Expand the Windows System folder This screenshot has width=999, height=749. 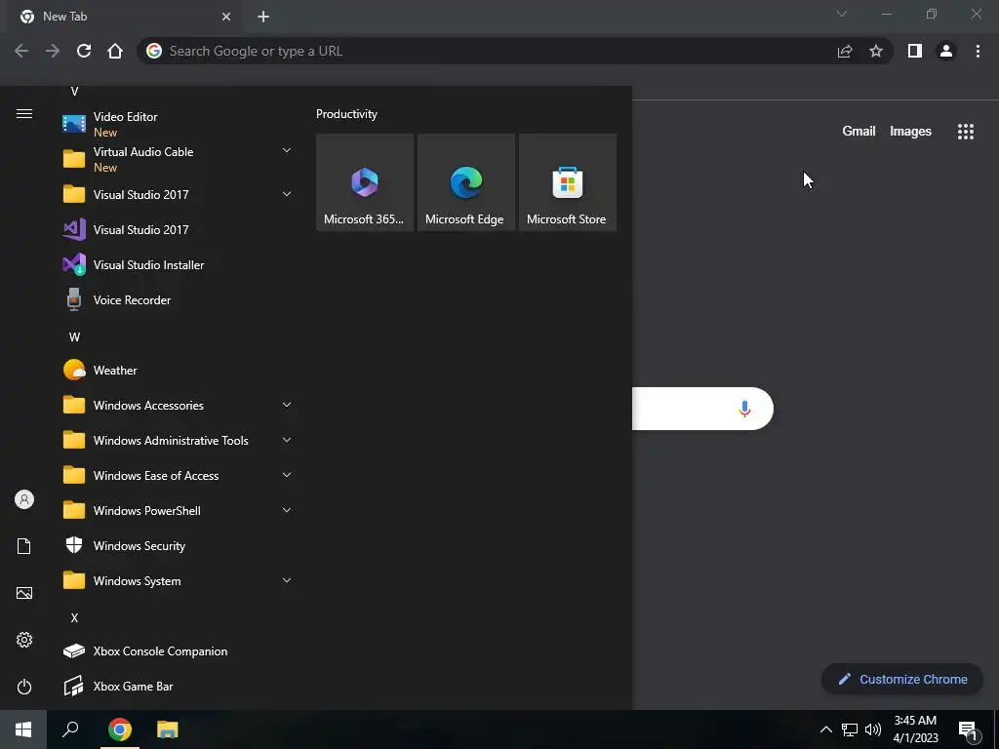pos(287,580)
